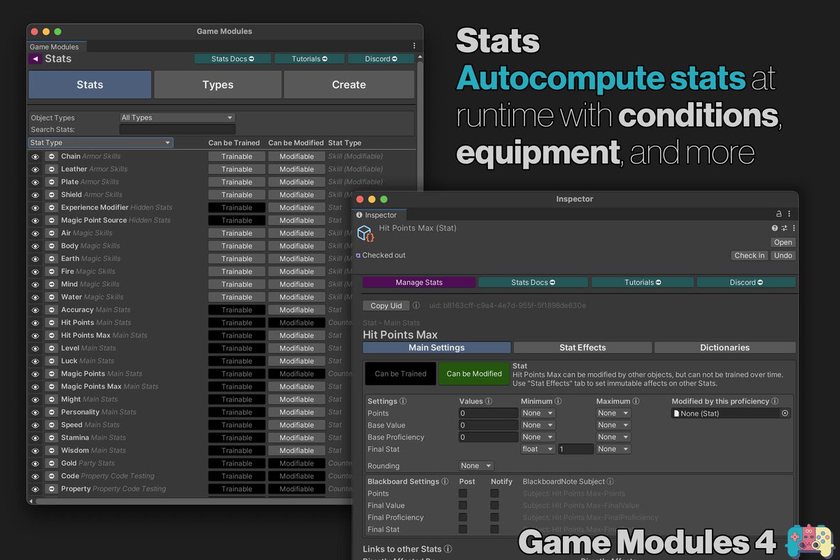This screenshot has height=560, width=840.
Task: Open the Base Value Minimum None dropdown
Action: click(538, 425)
